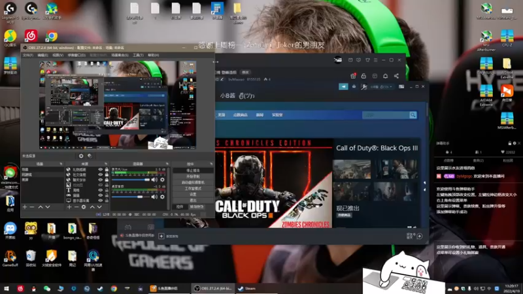Open OBS 编辑(E) menu
Screen dimensions: 523x294
coord(42,55)
